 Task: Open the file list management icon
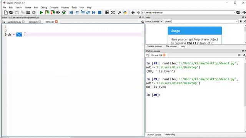[28, 13]
